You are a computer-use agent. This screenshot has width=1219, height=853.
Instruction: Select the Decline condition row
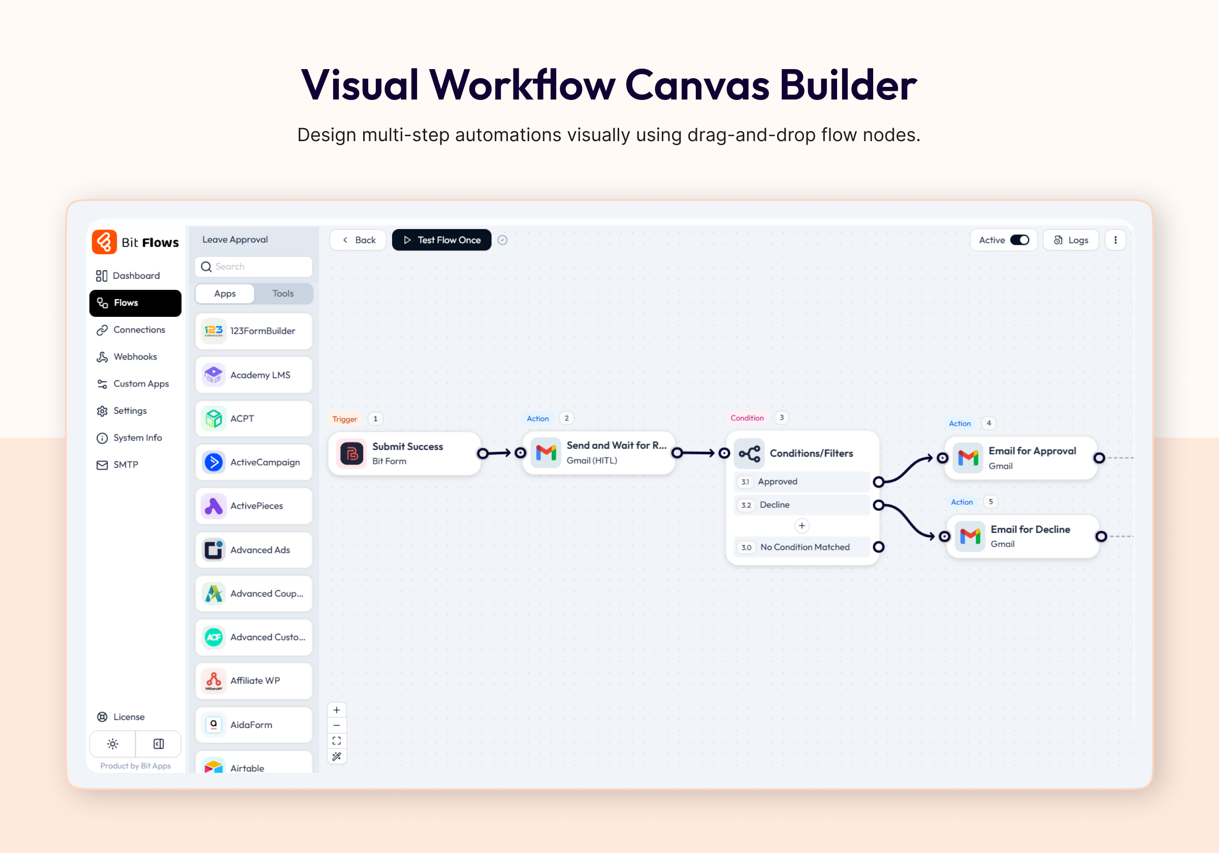click(801, 505)
